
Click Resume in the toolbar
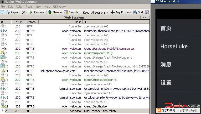pos(37,12)
